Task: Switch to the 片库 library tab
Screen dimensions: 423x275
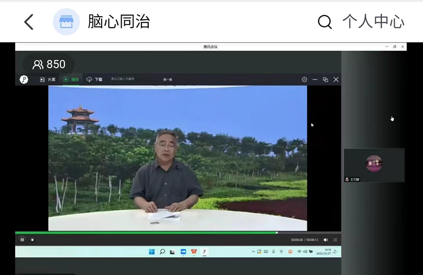Action: pos(48,79)
